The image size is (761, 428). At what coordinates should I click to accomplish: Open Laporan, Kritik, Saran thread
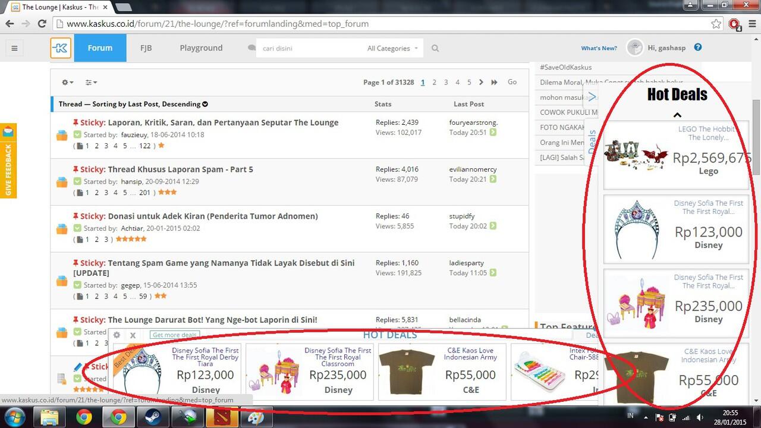(223, 122)
